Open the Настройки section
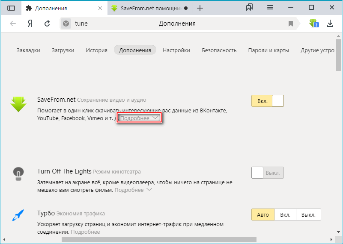 pyautogui.click(x=176, y=50)
